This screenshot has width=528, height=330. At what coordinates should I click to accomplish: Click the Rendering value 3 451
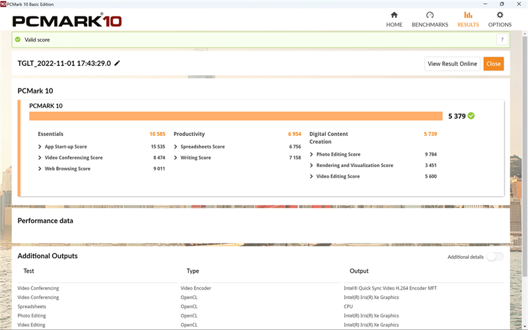point(431,166)
